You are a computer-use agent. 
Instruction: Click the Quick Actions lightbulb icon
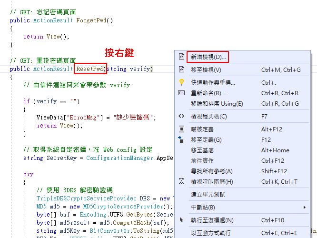coord(181,82)
